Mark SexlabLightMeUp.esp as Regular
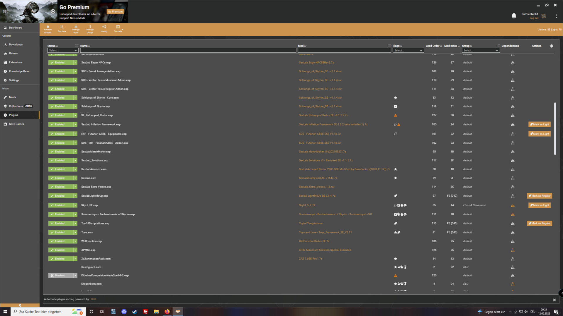Image resolution: width=563 pixels, height=316 pixels. [540, 196]
